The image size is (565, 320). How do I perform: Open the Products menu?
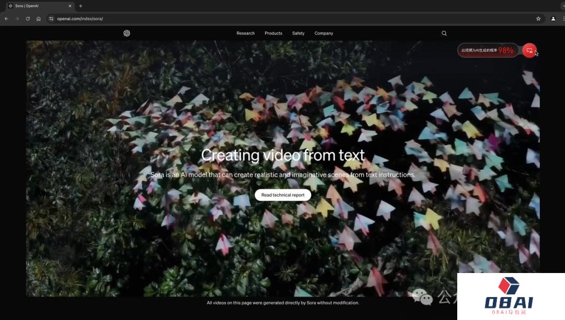click(x=273, y=33)
